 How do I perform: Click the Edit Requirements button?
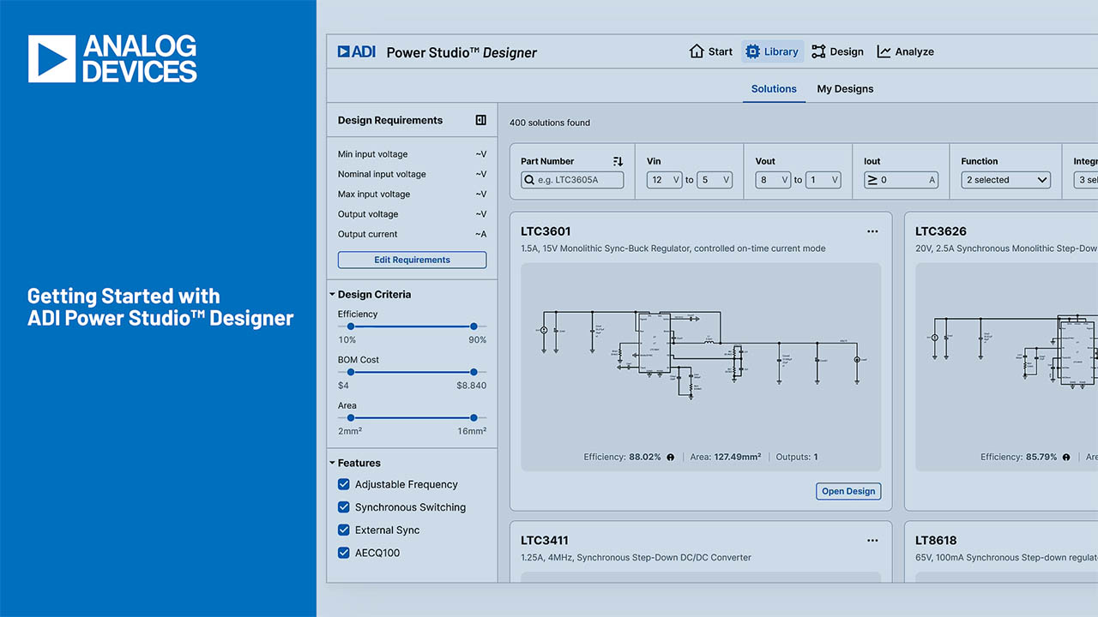(412, 260)
